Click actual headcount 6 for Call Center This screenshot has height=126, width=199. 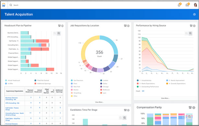(x=40, y=108)
